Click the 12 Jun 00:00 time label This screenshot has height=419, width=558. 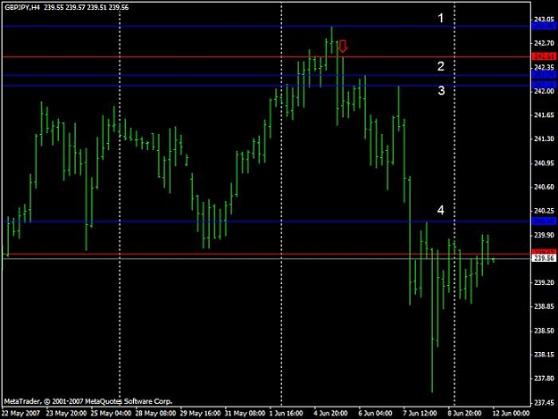click(511, 414)
